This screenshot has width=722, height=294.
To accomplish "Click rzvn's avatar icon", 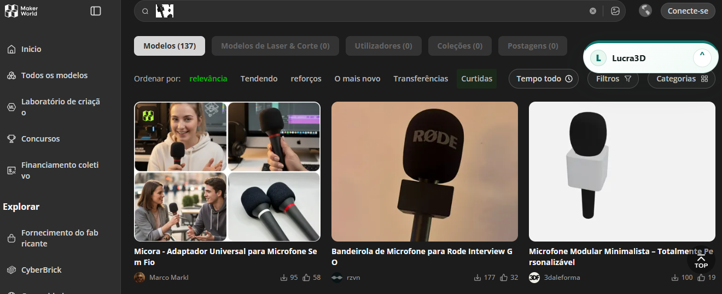I will pos(337,278).
